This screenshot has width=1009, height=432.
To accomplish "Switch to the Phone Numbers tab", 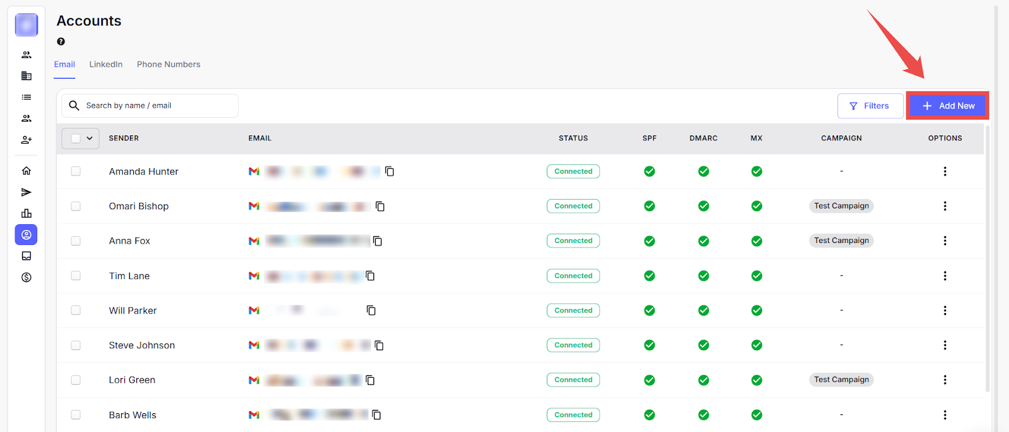I will click(168, 64).
